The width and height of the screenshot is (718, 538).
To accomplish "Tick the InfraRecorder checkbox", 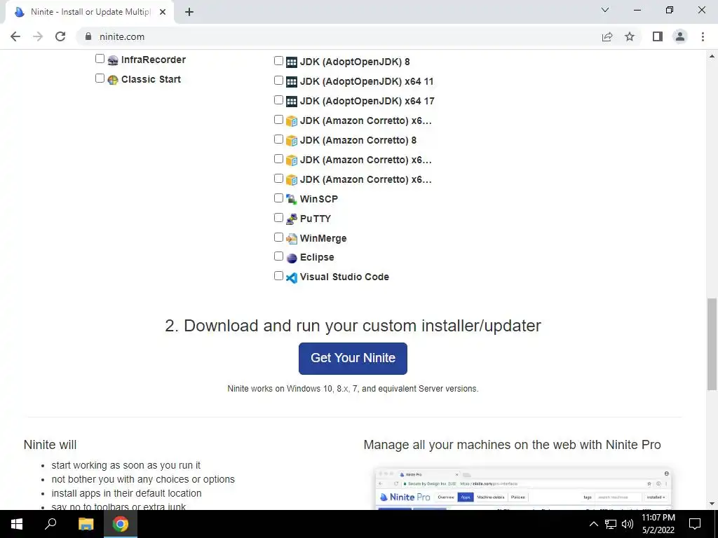I will point(100,59).
